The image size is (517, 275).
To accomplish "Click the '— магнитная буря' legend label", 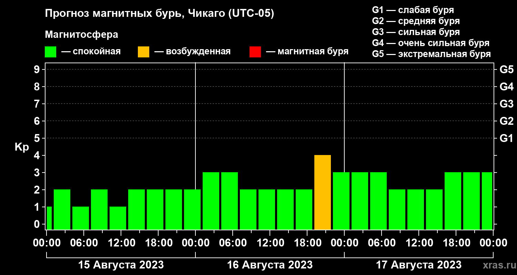I will [x=307, y=52].
